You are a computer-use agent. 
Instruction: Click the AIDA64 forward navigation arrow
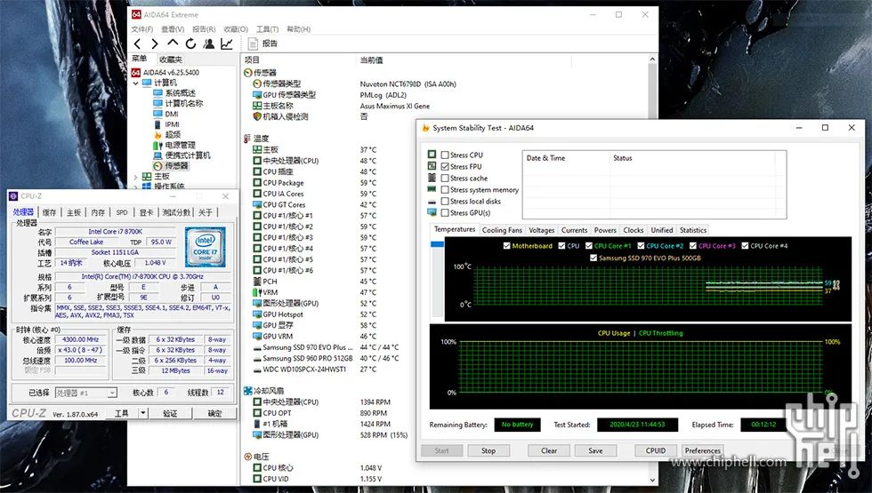155,44
